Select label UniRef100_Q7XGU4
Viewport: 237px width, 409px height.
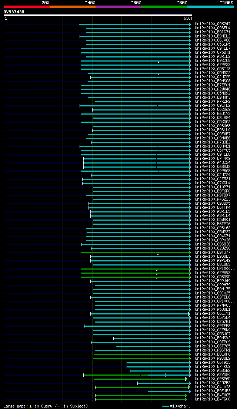tap(213, 183)
